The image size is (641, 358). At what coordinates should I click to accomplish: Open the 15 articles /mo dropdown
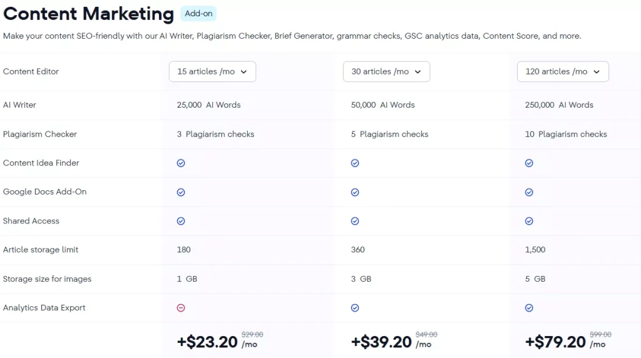(x=212, y=71)
